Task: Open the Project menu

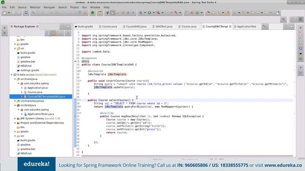Action: click(x=74, y=7)
